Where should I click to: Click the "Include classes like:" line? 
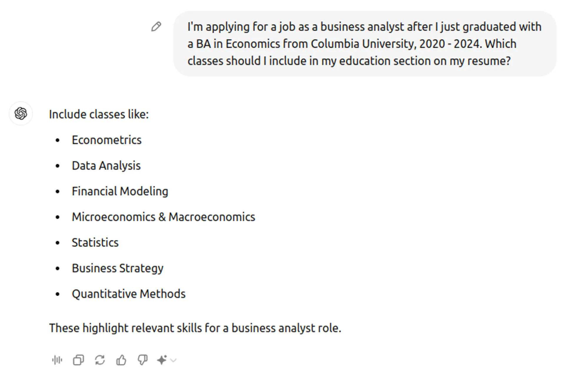pos(99,114)
